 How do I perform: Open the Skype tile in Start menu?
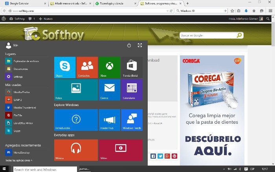click(65, 67)
